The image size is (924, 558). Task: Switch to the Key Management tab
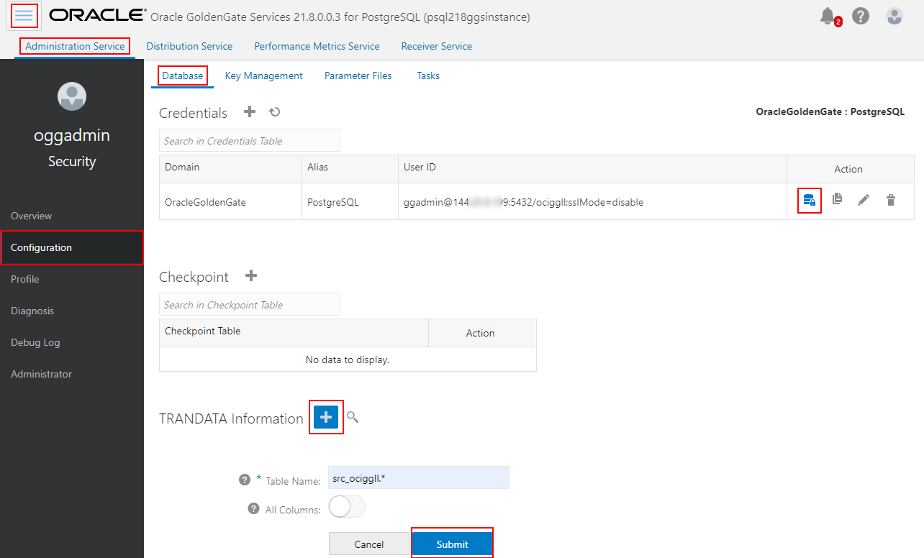[x=263, y=76]
